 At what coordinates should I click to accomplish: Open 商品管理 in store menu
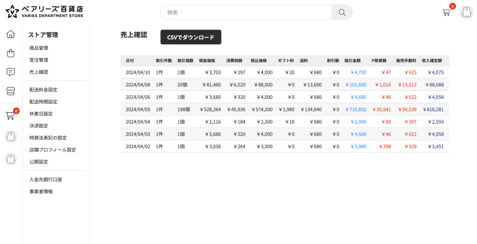[39, 48]
